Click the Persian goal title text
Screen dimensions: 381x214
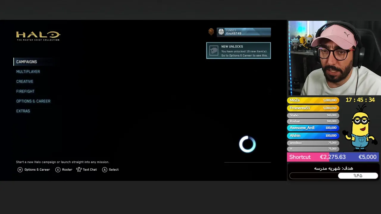click(x=334, y=169)
